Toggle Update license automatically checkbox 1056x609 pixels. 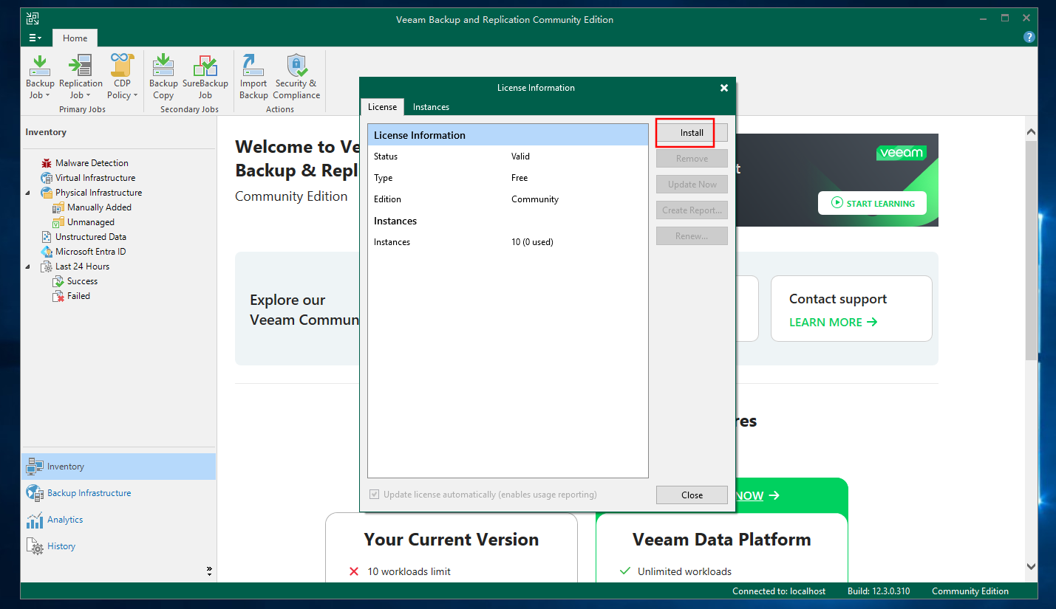(x=375, y=495)
